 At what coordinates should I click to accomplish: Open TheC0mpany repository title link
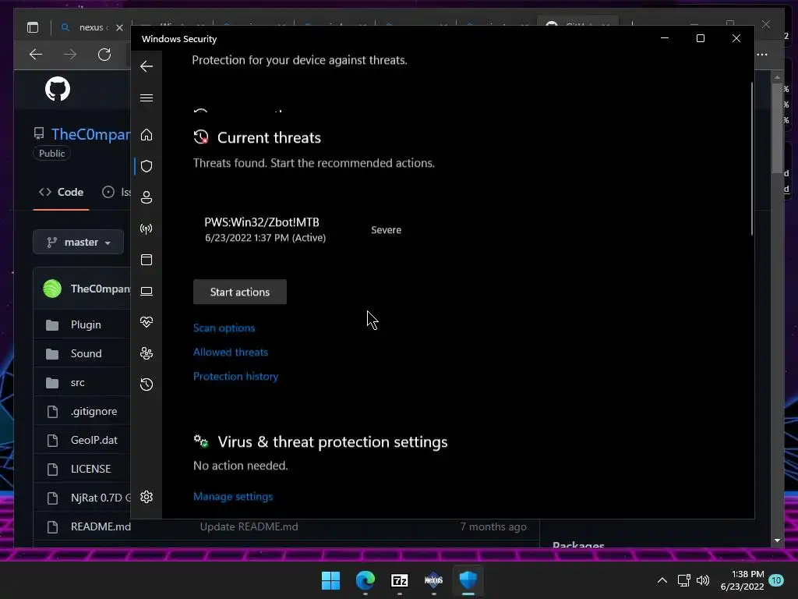[x=90, y=134]
